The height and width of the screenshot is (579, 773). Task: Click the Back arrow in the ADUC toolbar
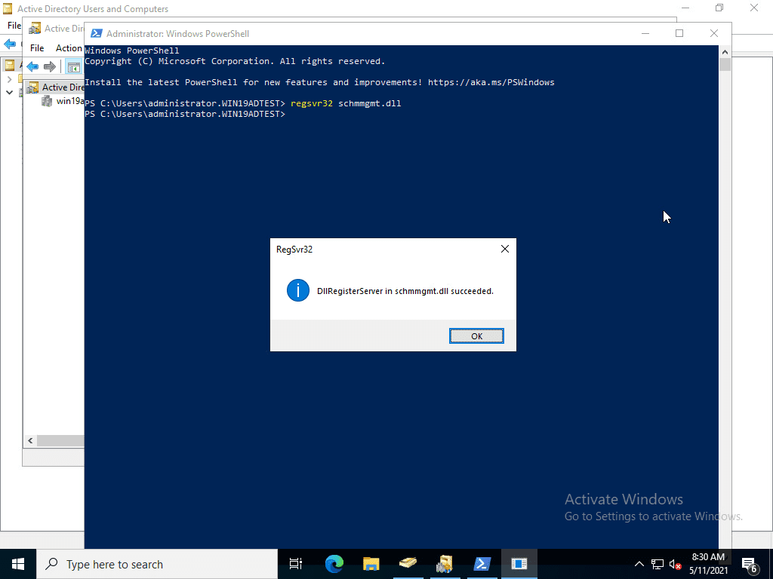(31, 66)
